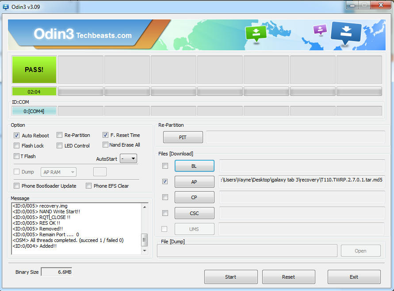
Task: Uncheck the checkbox next to AP
Action: pos(165,181)
